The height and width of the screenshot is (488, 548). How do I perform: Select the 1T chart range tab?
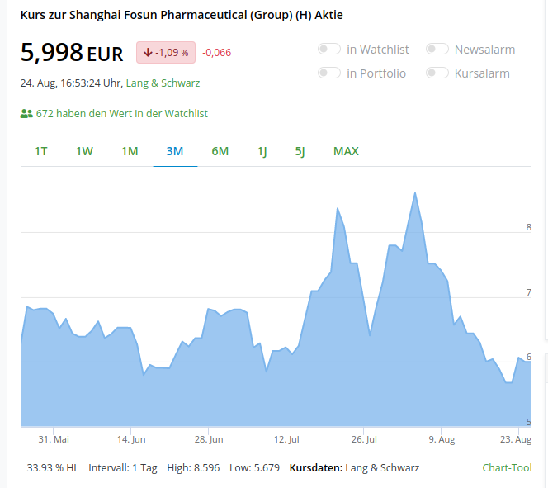pyautogui.click(x=41, y=151)
